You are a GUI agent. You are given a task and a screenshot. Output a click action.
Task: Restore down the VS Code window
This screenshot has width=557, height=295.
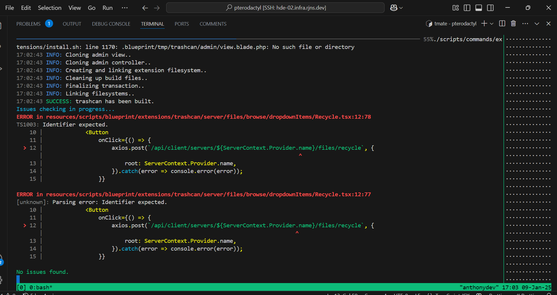(528, 8)
